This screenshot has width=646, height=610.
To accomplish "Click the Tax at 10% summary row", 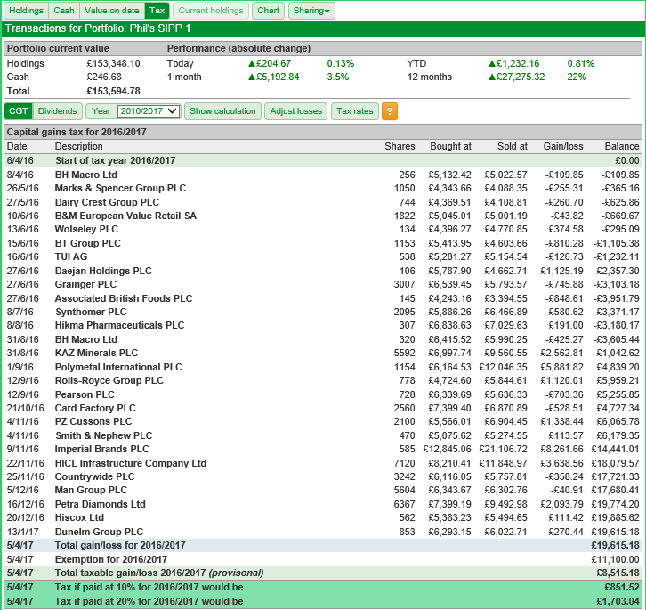I will click(x=323, y=587).
